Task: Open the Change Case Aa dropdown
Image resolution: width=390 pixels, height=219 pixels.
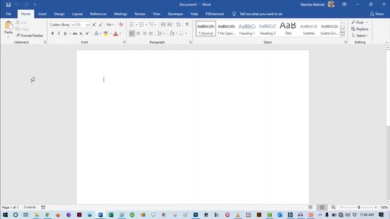Action: 110,24
